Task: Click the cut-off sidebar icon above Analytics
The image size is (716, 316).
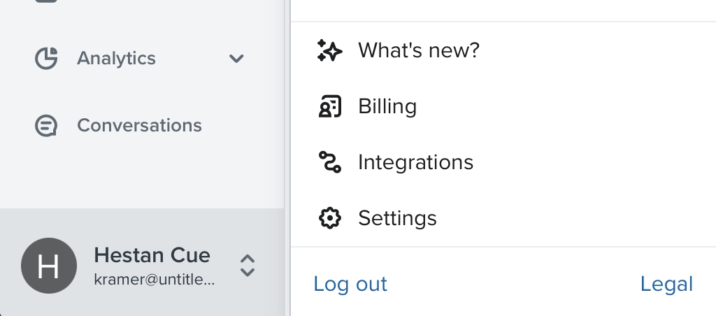Action: point(46,1)
